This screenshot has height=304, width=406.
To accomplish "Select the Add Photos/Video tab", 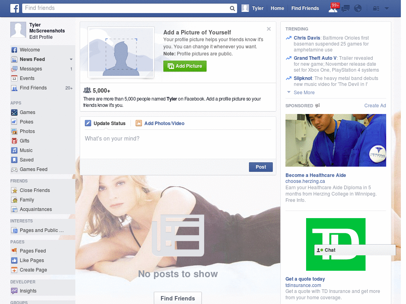I will [x=160, y=123].
